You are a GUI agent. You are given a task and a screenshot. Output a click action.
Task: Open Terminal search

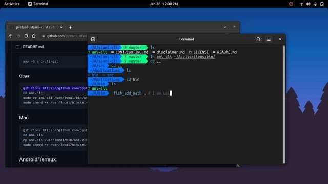(258, 39)
